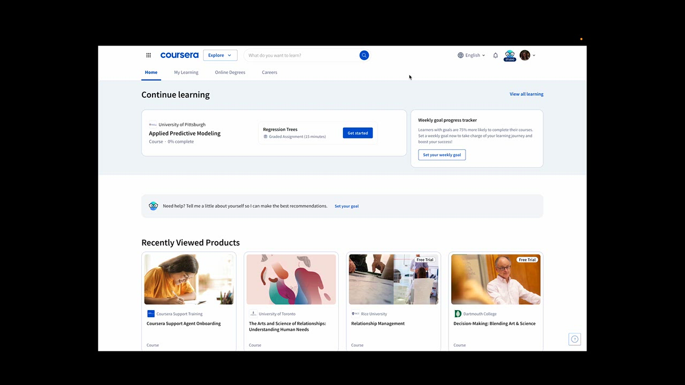The image size is (685, 385).
Task: Click the 'Need help? Tell me a little' message
Action: click(x=245, y=206)
